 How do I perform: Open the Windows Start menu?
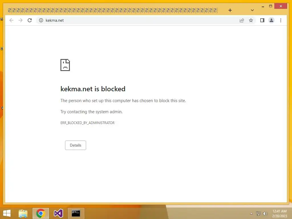[7, 213]
